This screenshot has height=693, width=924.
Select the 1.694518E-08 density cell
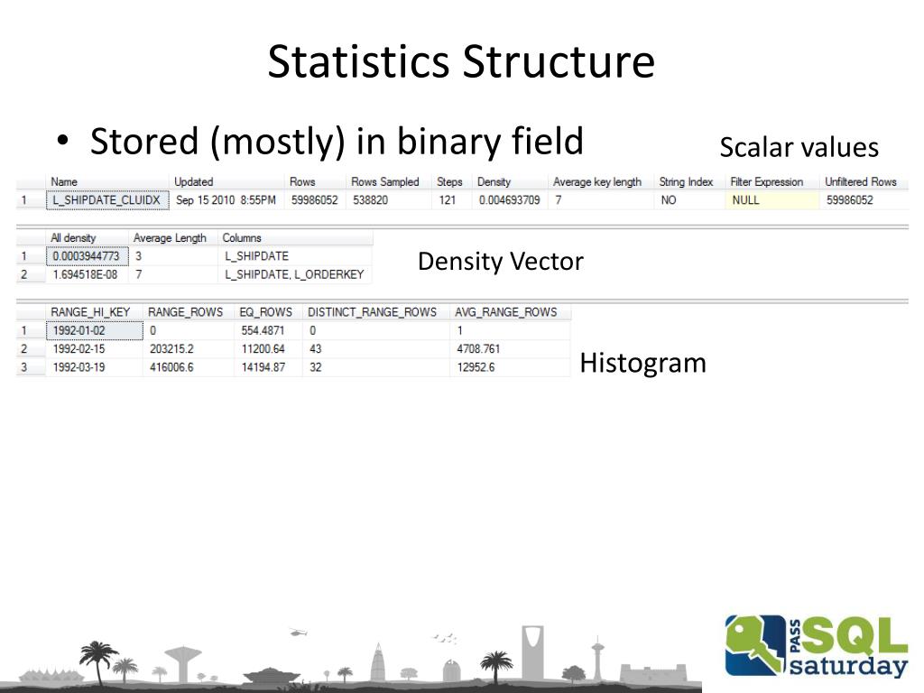click(86, 274)
